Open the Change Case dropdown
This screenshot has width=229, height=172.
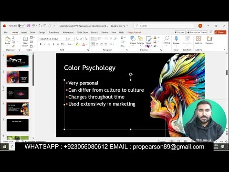point(70,44)
